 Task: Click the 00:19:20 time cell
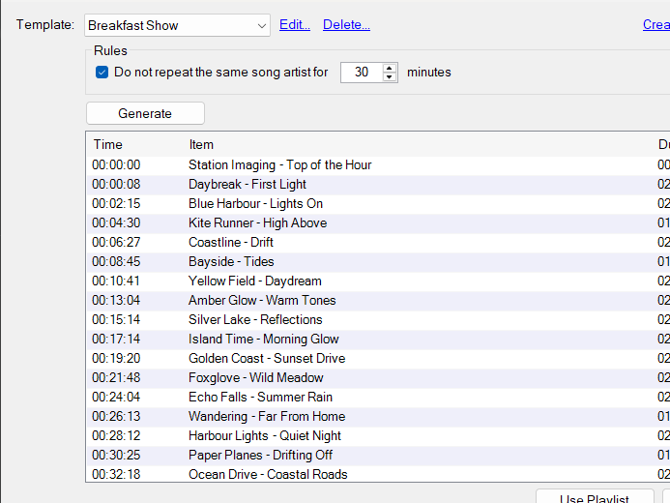(116, 358)
